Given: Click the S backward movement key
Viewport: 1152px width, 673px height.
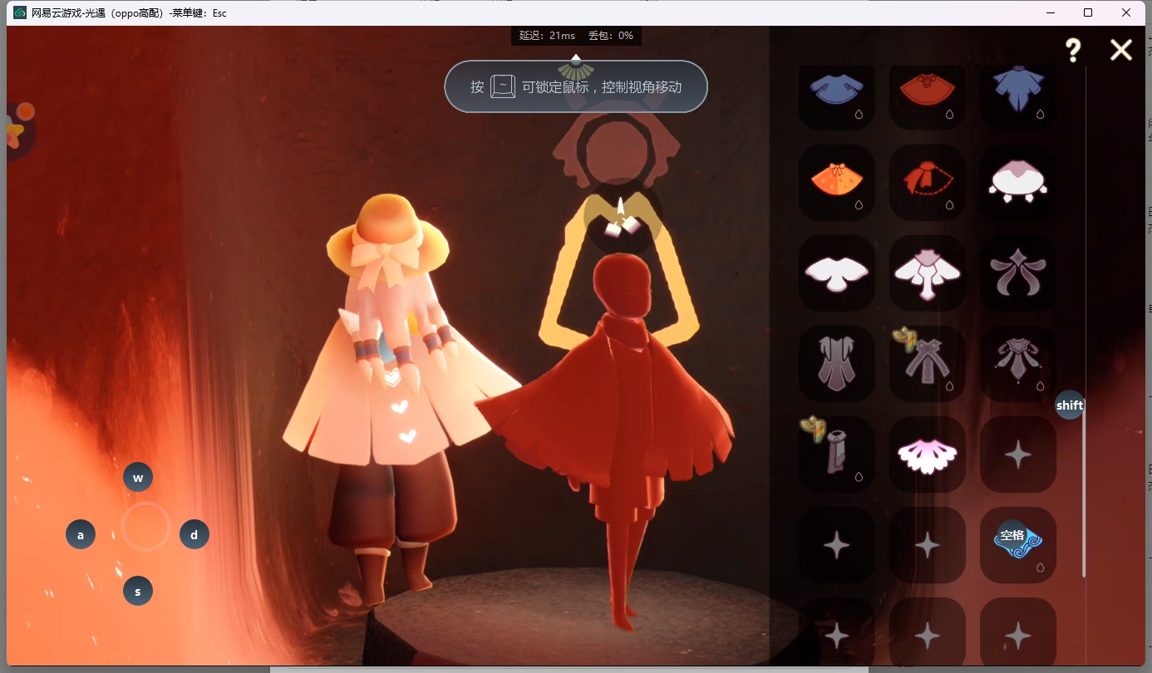Looking at the screenshot, I should tap(138, 592).
